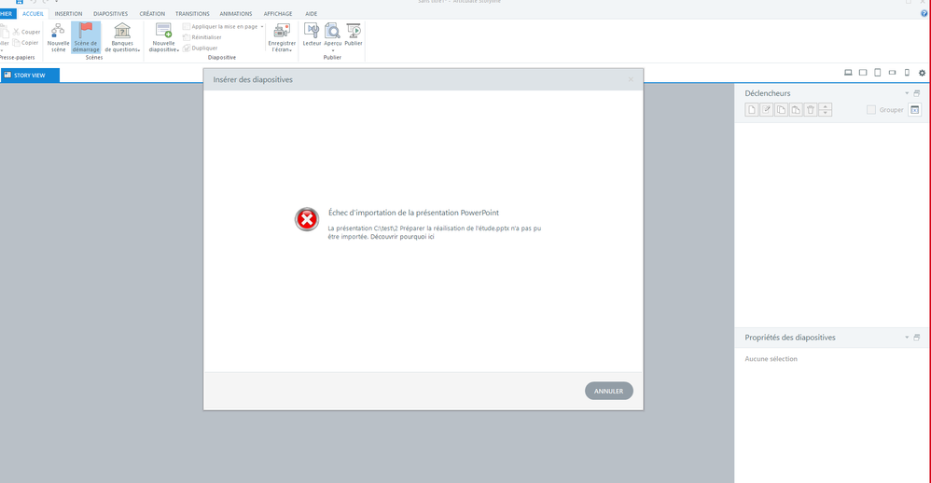Click the Échec d'importation heading text
931x483 pixels.
[x=413, y=213]
